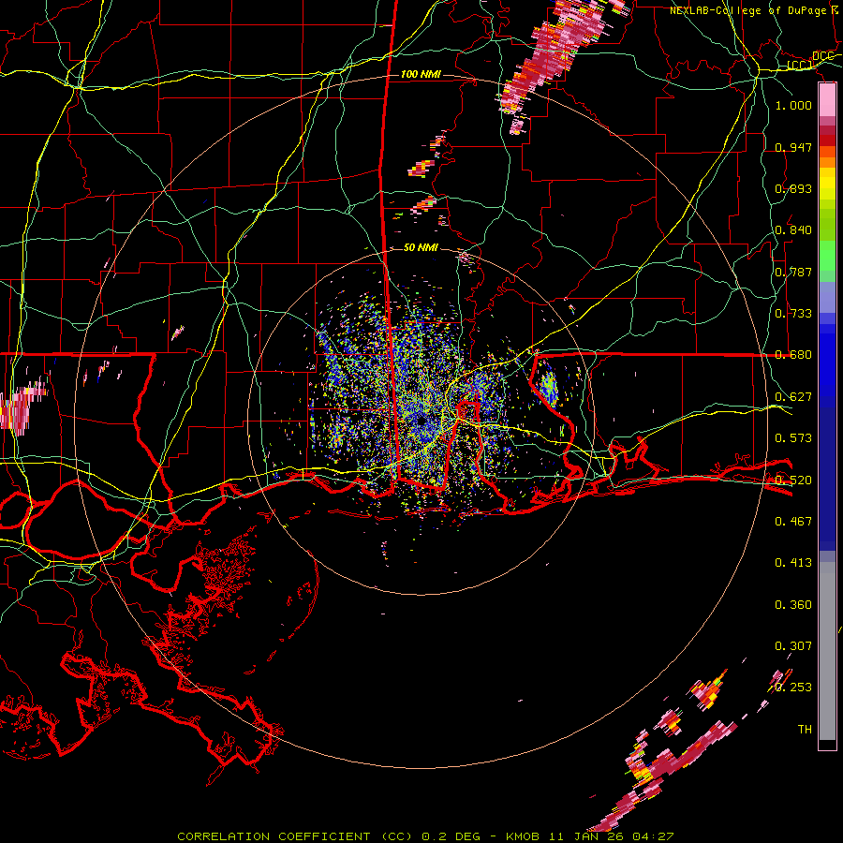The height and width of the screenshot is (843, 843).
Task: Click the 0.840 scale value
Action: (793, 230)
